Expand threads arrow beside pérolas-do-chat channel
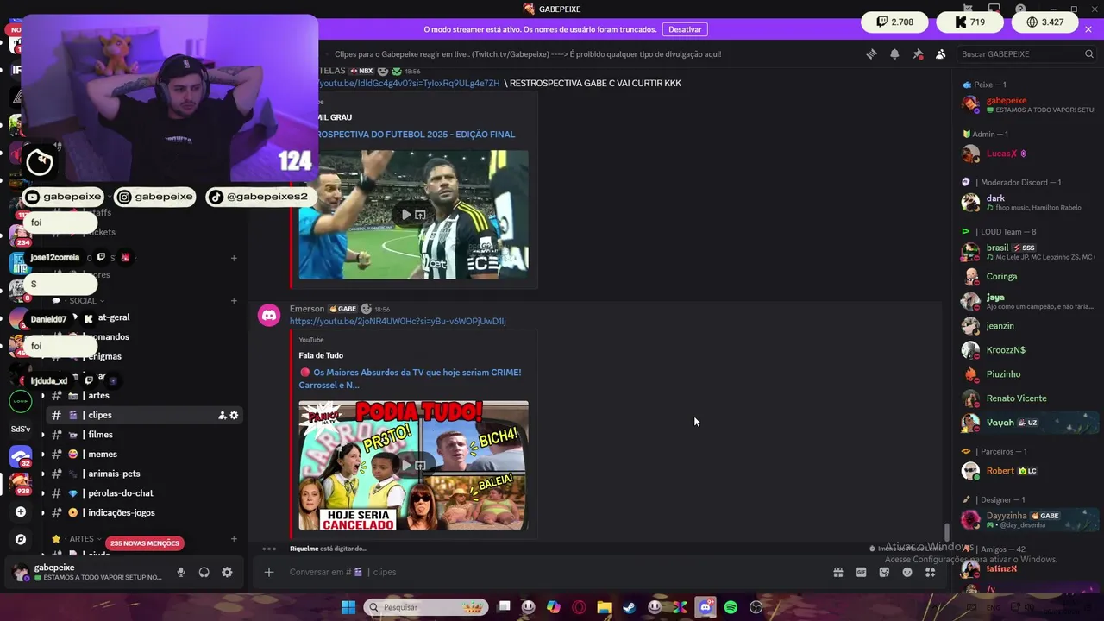 (x=43, y=493)
